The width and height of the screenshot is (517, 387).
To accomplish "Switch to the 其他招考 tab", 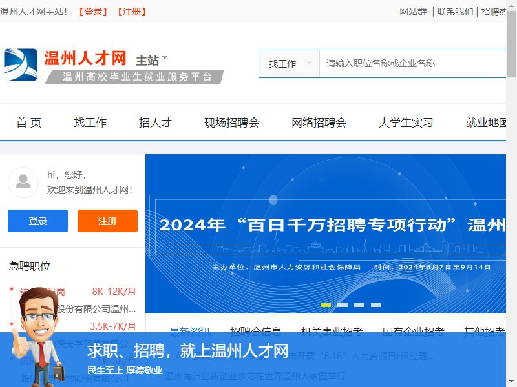I will pos(484,331).
